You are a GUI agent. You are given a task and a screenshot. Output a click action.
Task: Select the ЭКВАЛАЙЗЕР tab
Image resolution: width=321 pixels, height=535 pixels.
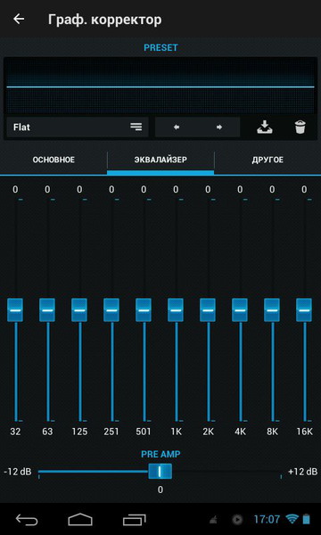click(160, 160)
